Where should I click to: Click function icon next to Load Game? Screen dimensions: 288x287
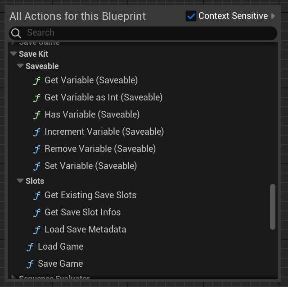point(30,246)
